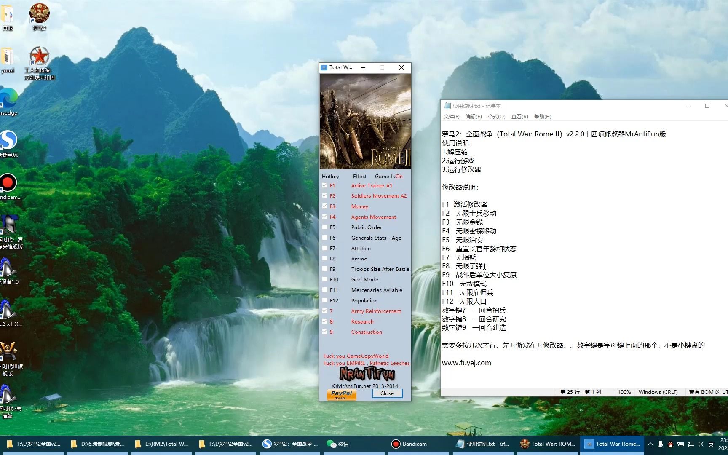
Task: Uncheck the F3 Money checkbox
Action: click(x=324, y=206)
